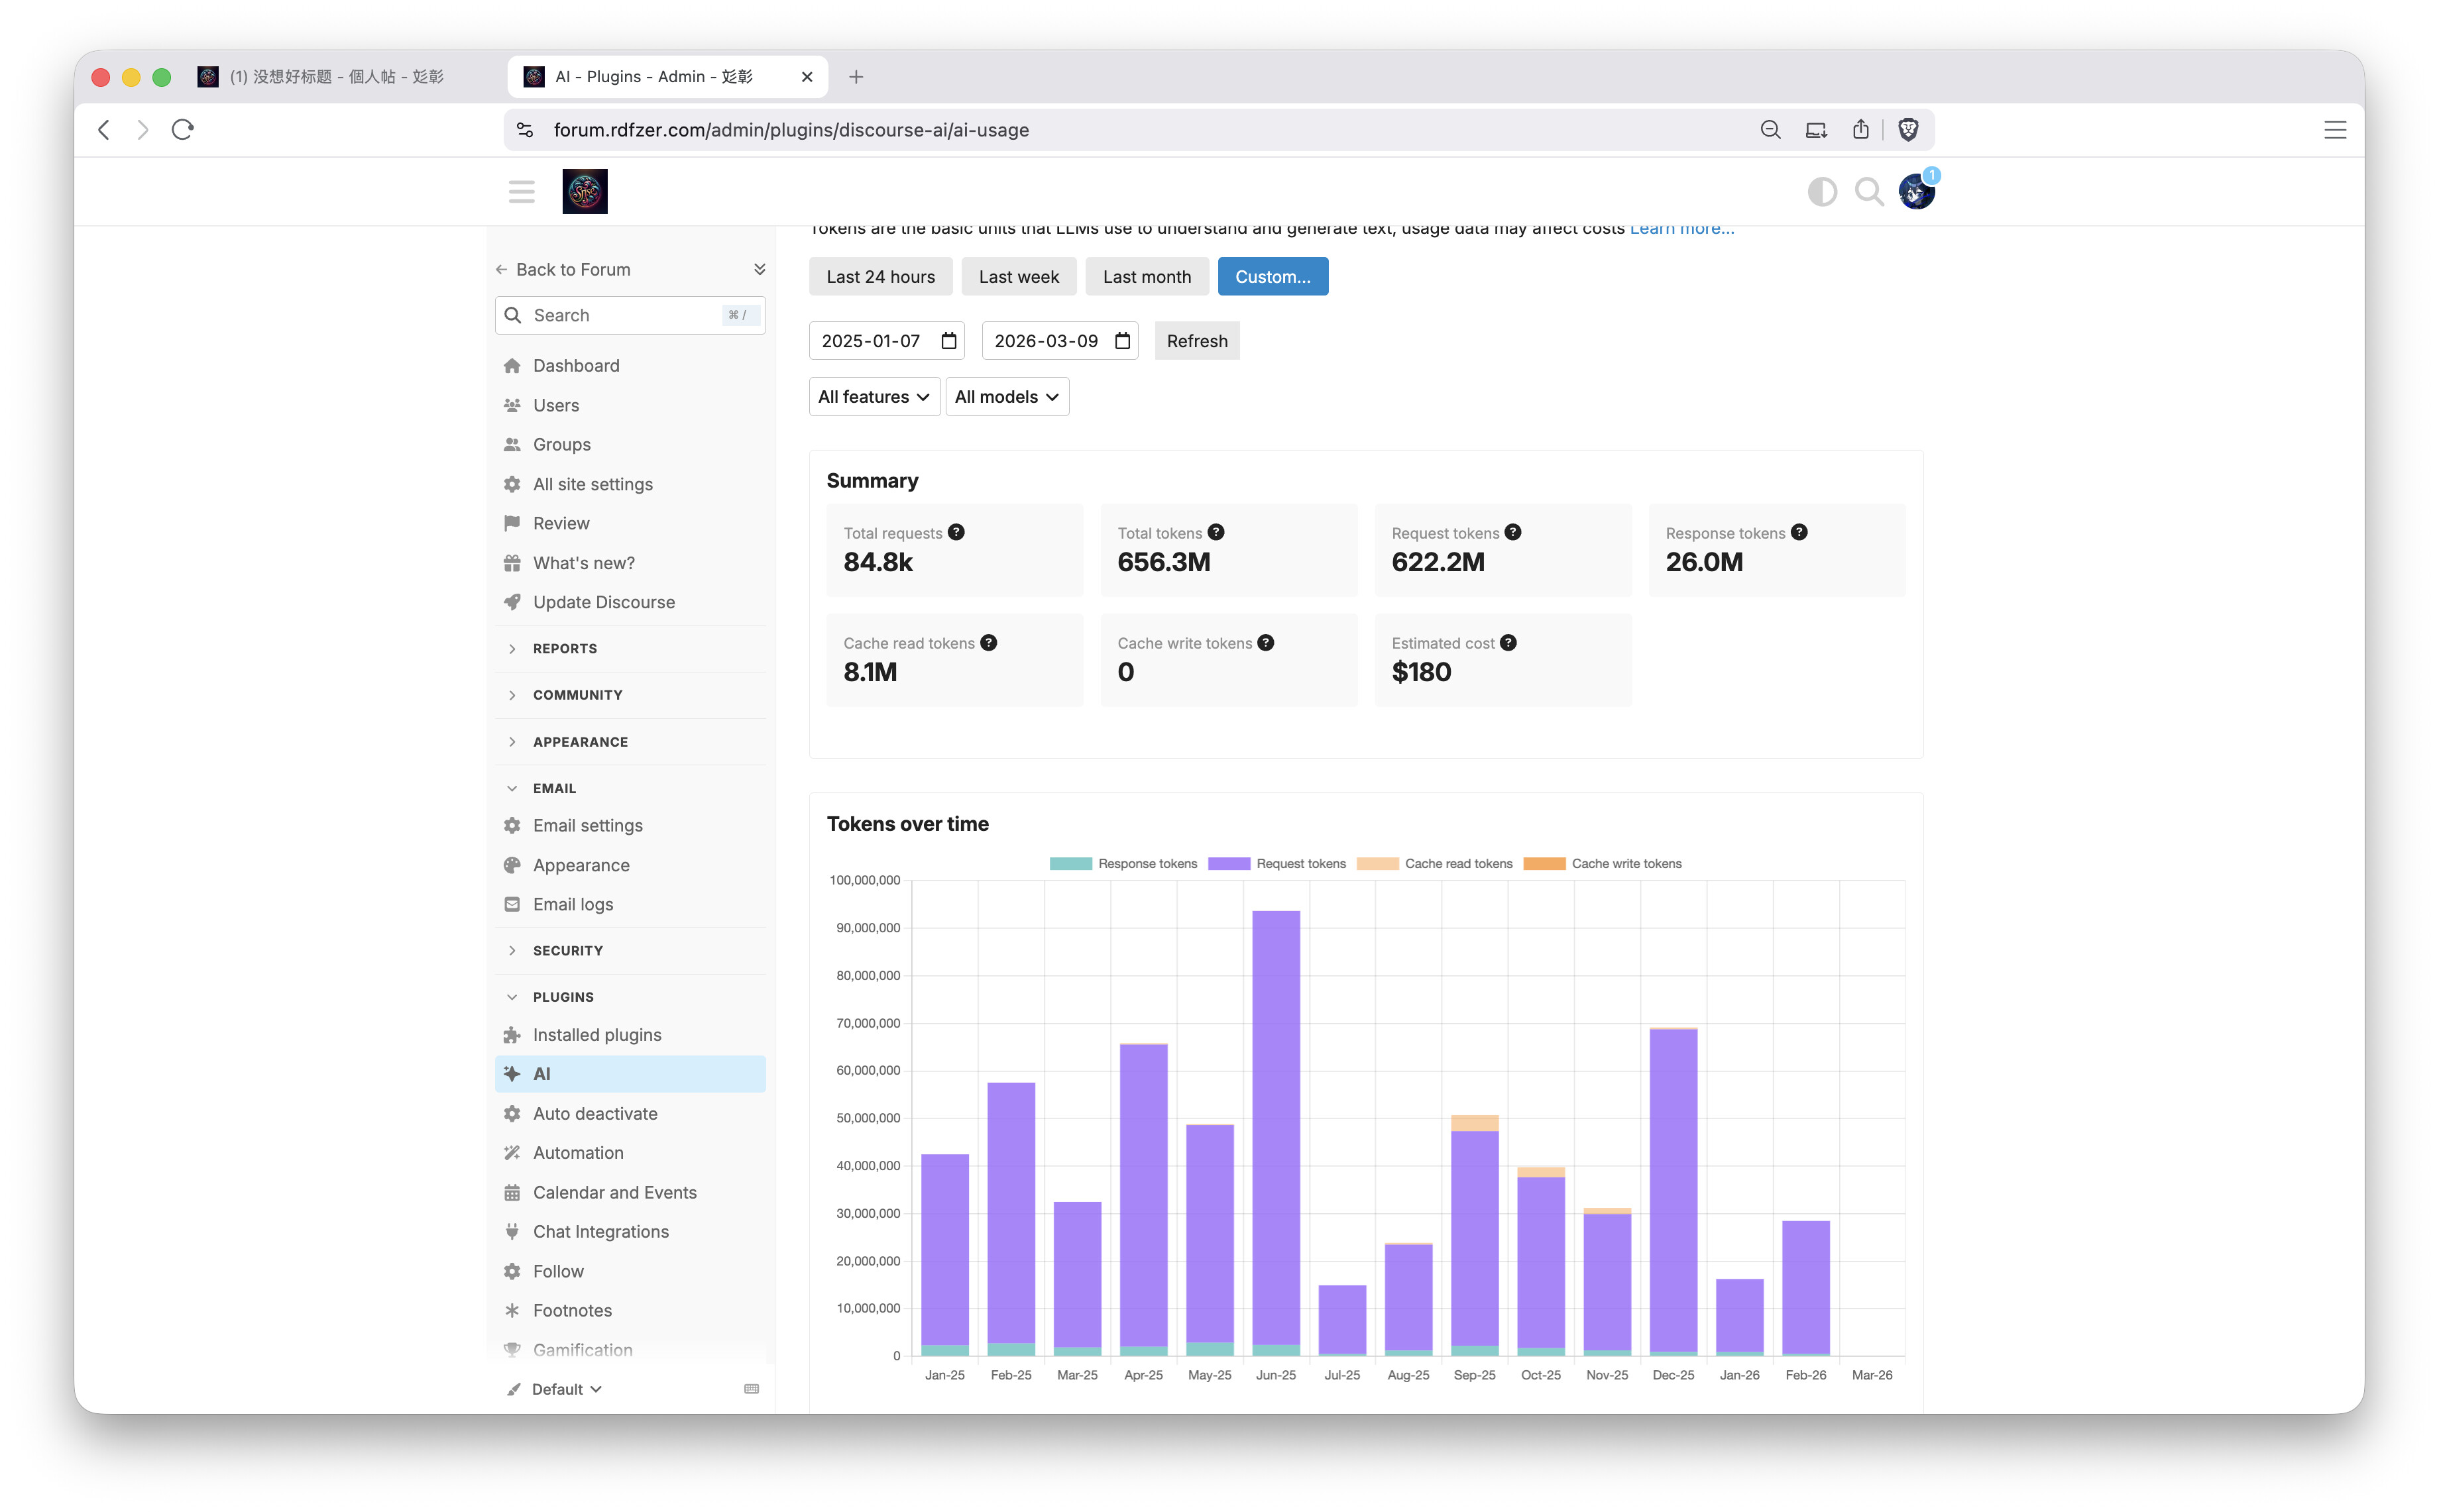2439x1512 pixels.
Task: Open the All features dropdown
Action: click(x=873, y=397)
